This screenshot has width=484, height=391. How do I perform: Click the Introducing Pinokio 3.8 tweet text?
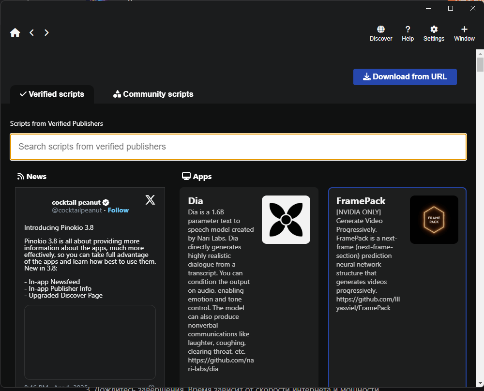59,228
